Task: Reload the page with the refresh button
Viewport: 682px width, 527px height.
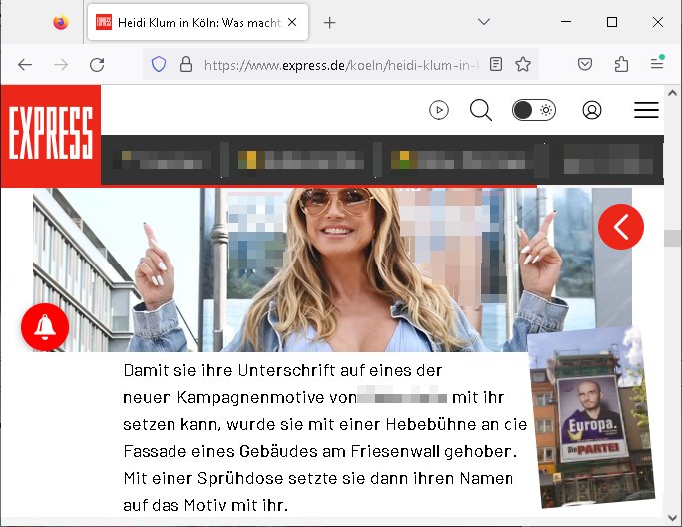Action: coord(97,64)
